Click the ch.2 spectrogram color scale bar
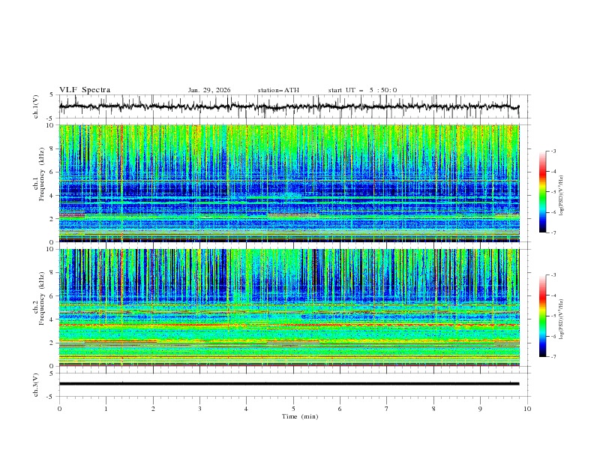The width and height of the screenshot is (594, 459). click(x=542, y=316)
